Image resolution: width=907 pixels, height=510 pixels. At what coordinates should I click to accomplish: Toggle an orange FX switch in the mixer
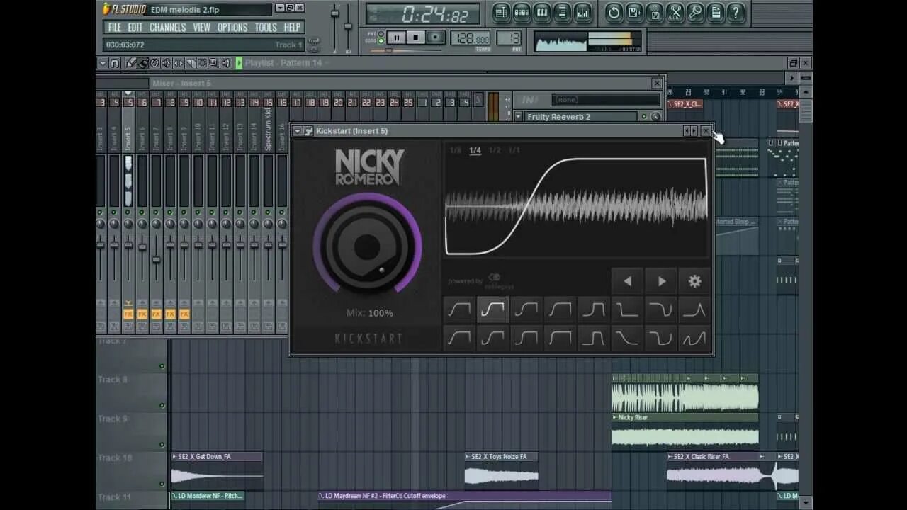[128, 314]
